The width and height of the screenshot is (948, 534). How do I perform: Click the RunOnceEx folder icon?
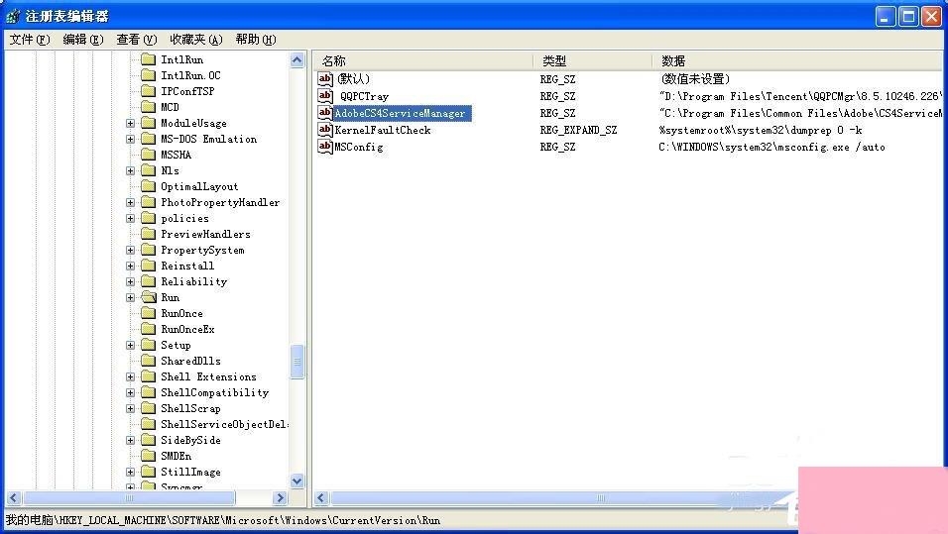[148, 329]
